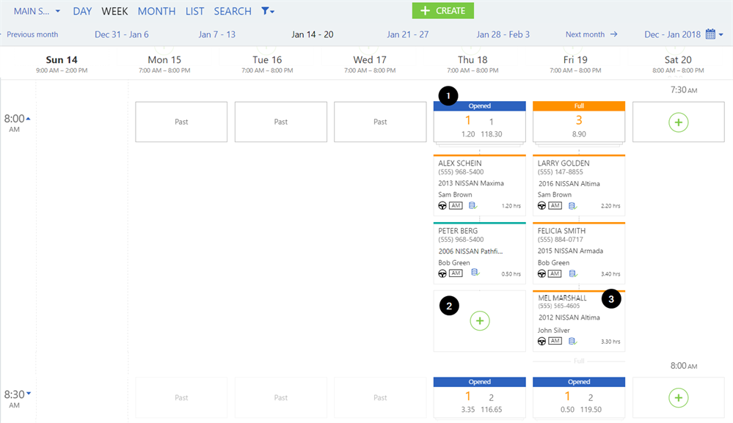Click the steering wheel icon on Alex Schein's appointment
733x423 pixels.
tap(442, 206)
